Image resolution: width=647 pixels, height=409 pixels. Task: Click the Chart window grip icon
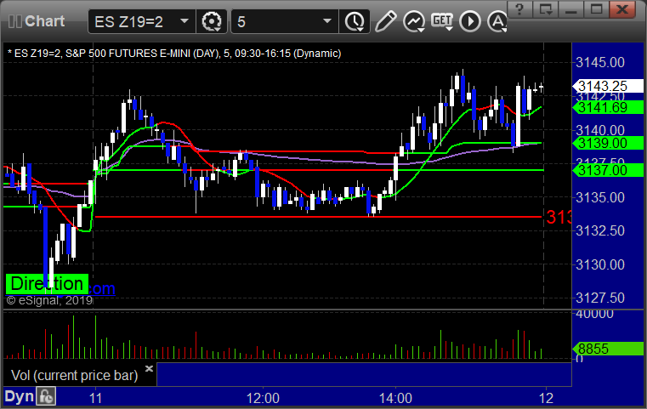pyautogui.click(x=14, y=21)
